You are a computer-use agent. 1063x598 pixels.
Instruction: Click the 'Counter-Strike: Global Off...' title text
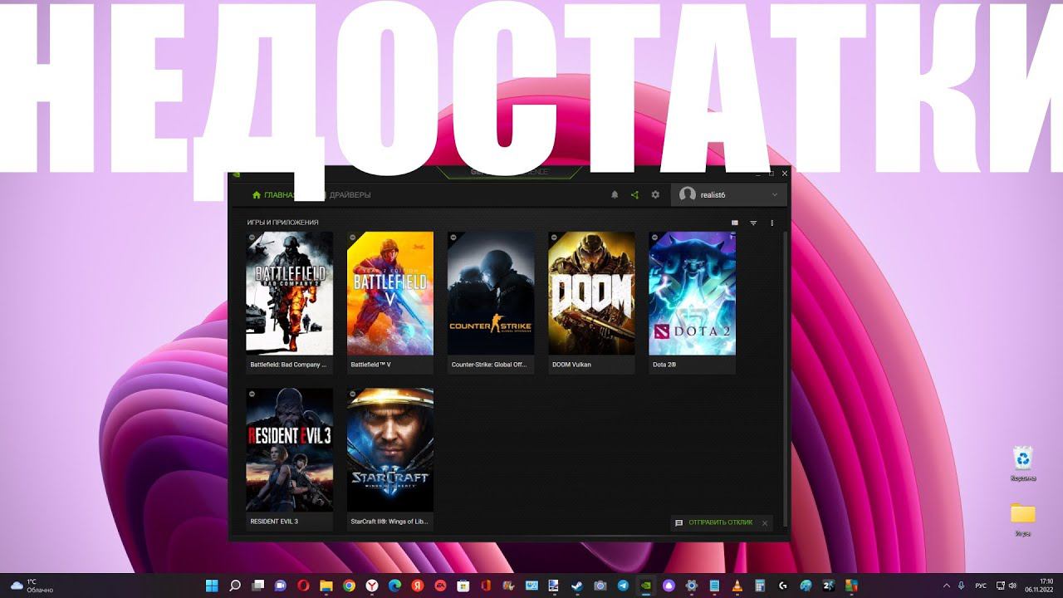tap(489, 365)
